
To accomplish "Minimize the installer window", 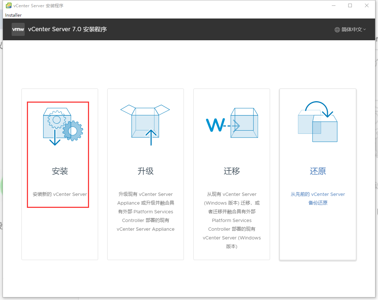I will (334, 5).
